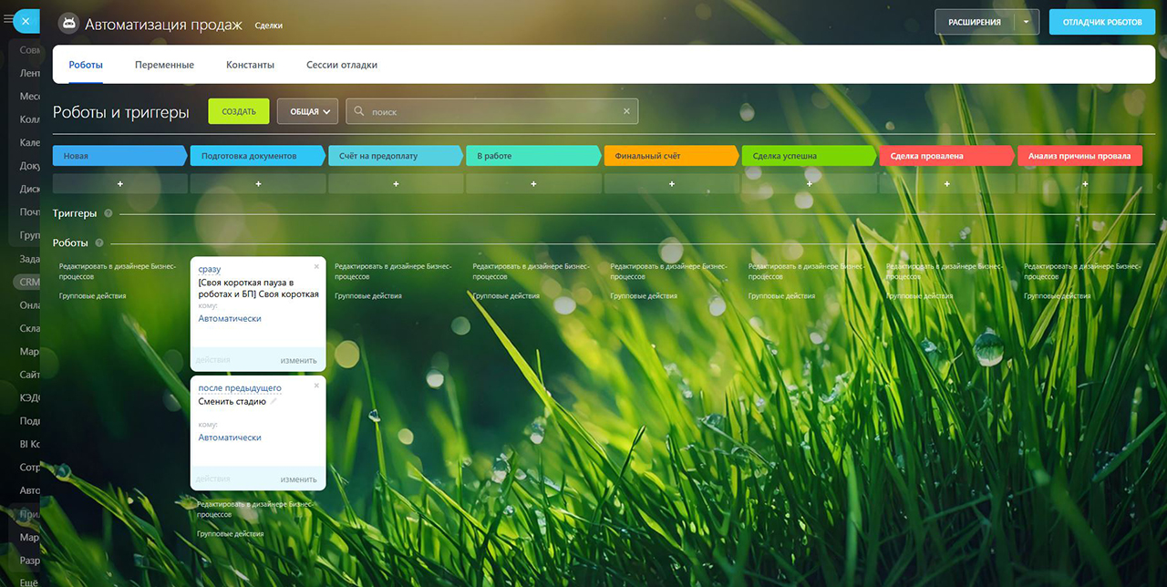Select the blue Новая stage header

[120, 156]
